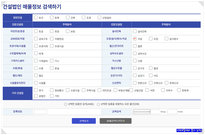Tick the 조경 checkbox in 일반건설 row
The image size is (205, 135).
click(x=84, y=17)
